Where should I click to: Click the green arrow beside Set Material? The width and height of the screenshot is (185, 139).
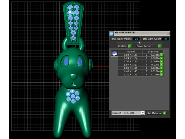165,113
